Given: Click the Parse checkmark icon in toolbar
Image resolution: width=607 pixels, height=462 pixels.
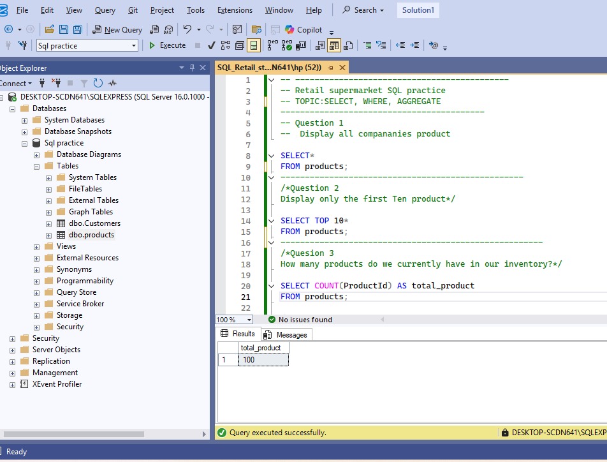Looking at the screenshot, I should (212, 46).
